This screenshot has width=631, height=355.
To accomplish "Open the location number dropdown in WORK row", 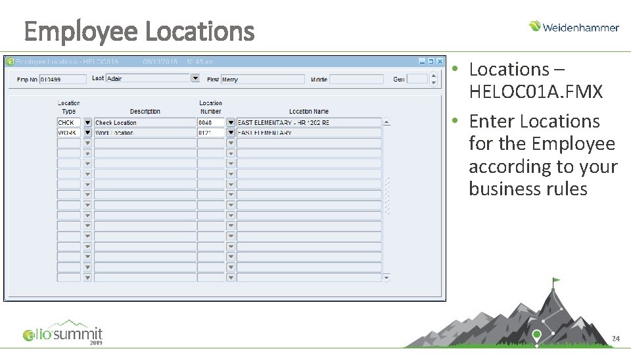I will point(231,132).
